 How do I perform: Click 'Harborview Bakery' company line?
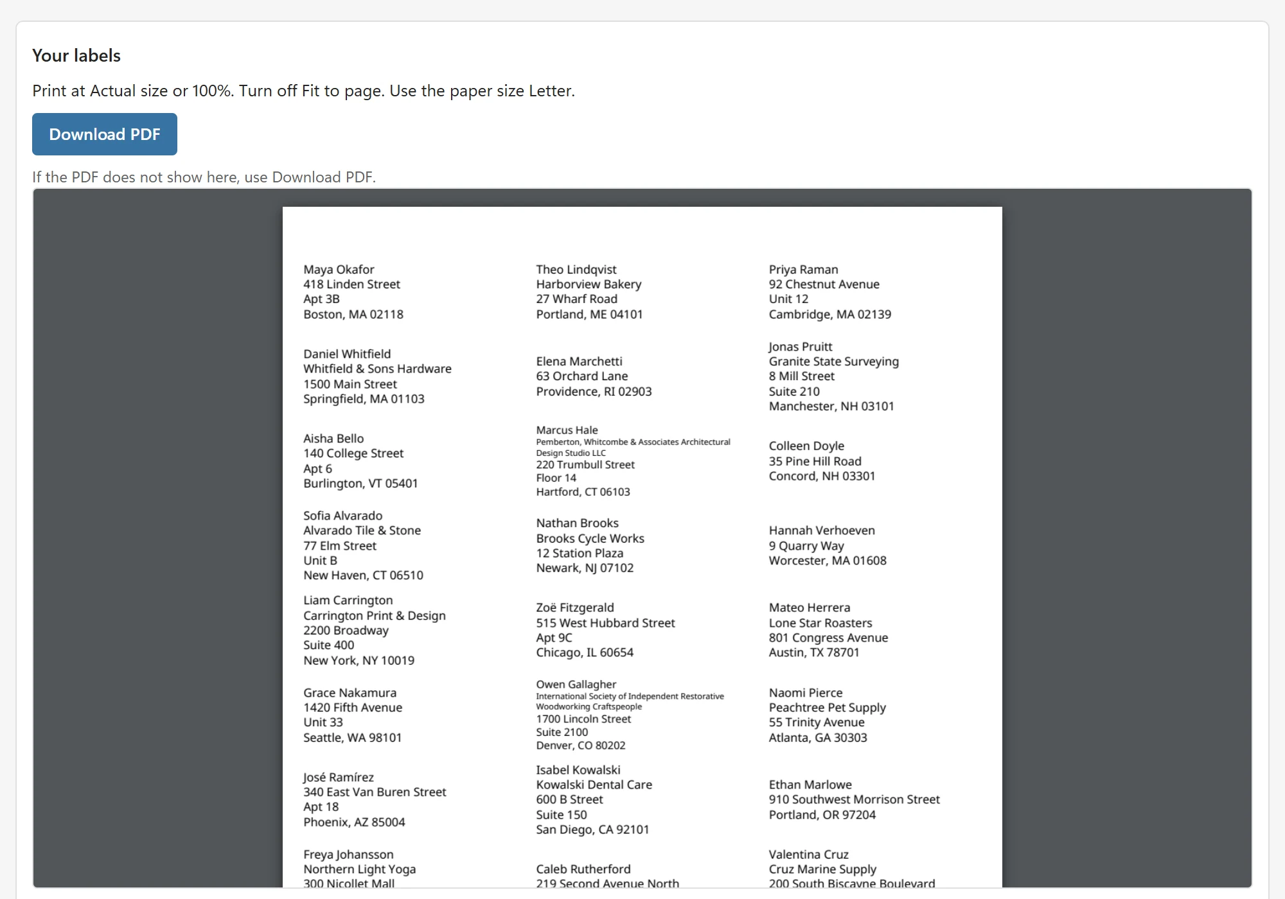tap(589, 284)
